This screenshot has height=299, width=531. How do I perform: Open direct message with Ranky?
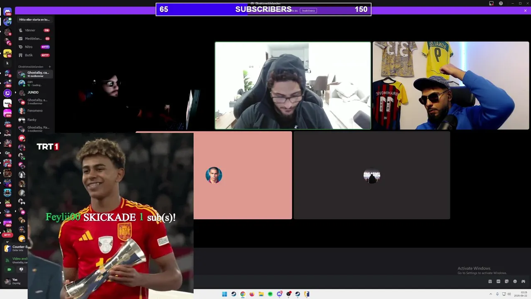(x=35, y=120)
